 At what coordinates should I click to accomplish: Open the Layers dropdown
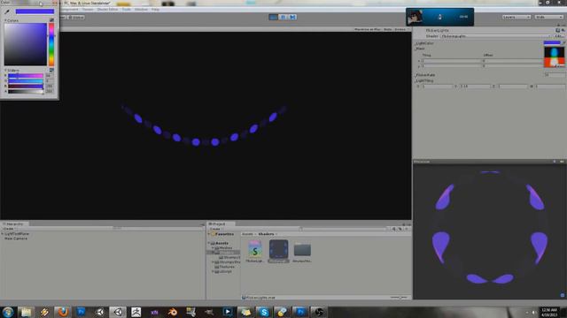point(516,17)
